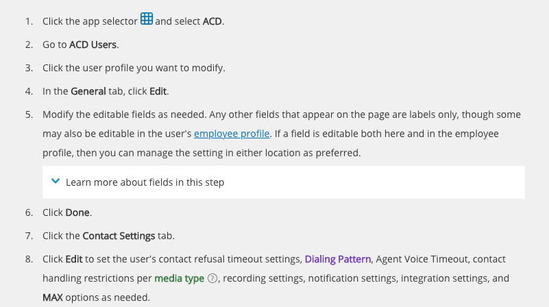Open the Dialing Pattern link
This screenshot has width=549, height=307.
[338, 259]
